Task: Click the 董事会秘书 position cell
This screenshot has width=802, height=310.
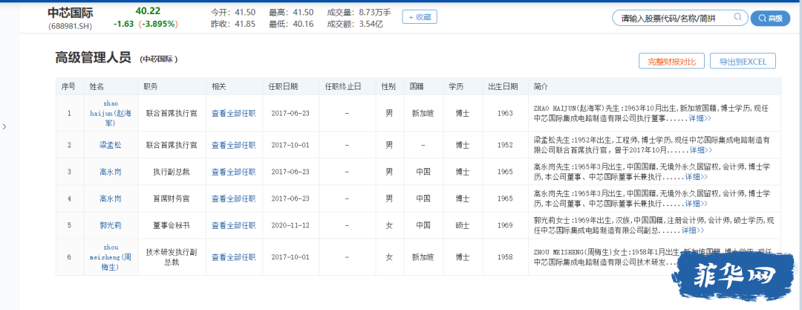Action: (172, 225)
